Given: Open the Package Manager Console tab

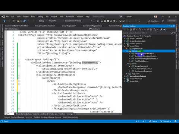Looking at the screenshot, I should pyautogui.click(x=51, y=117).
